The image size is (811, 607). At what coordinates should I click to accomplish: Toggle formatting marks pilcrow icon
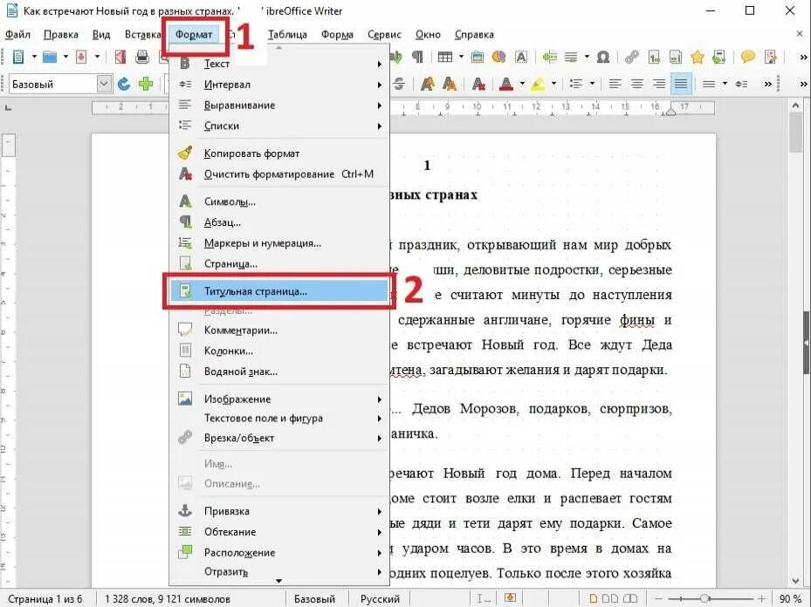[x=417, y=57]
